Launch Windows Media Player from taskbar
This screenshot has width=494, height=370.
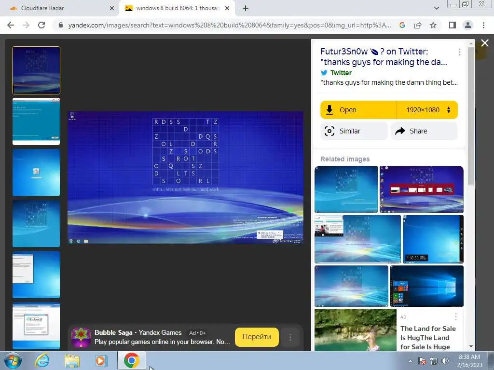[x=101, y=360]
